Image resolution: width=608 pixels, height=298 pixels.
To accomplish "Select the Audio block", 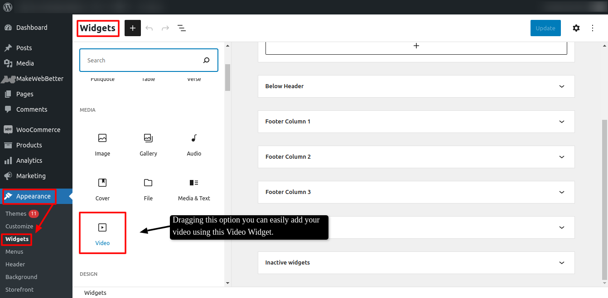I will 193,142.
